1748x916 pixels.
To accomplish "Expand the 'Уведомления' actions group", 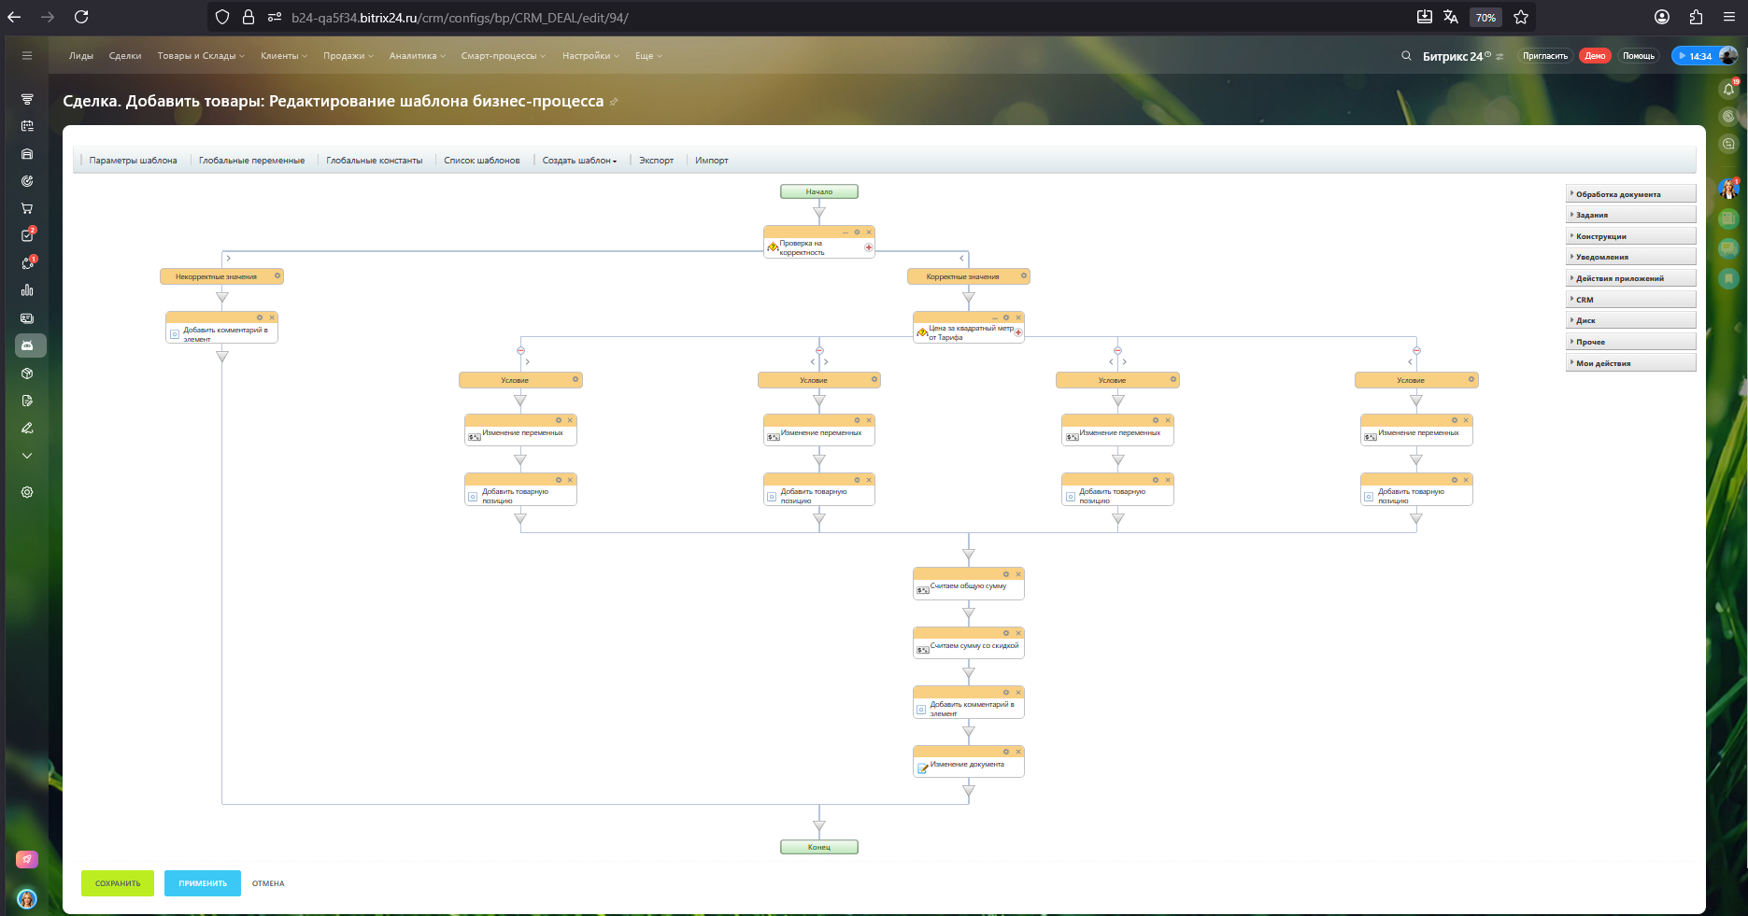I will pyautogui.click(x=1631, y=257).
